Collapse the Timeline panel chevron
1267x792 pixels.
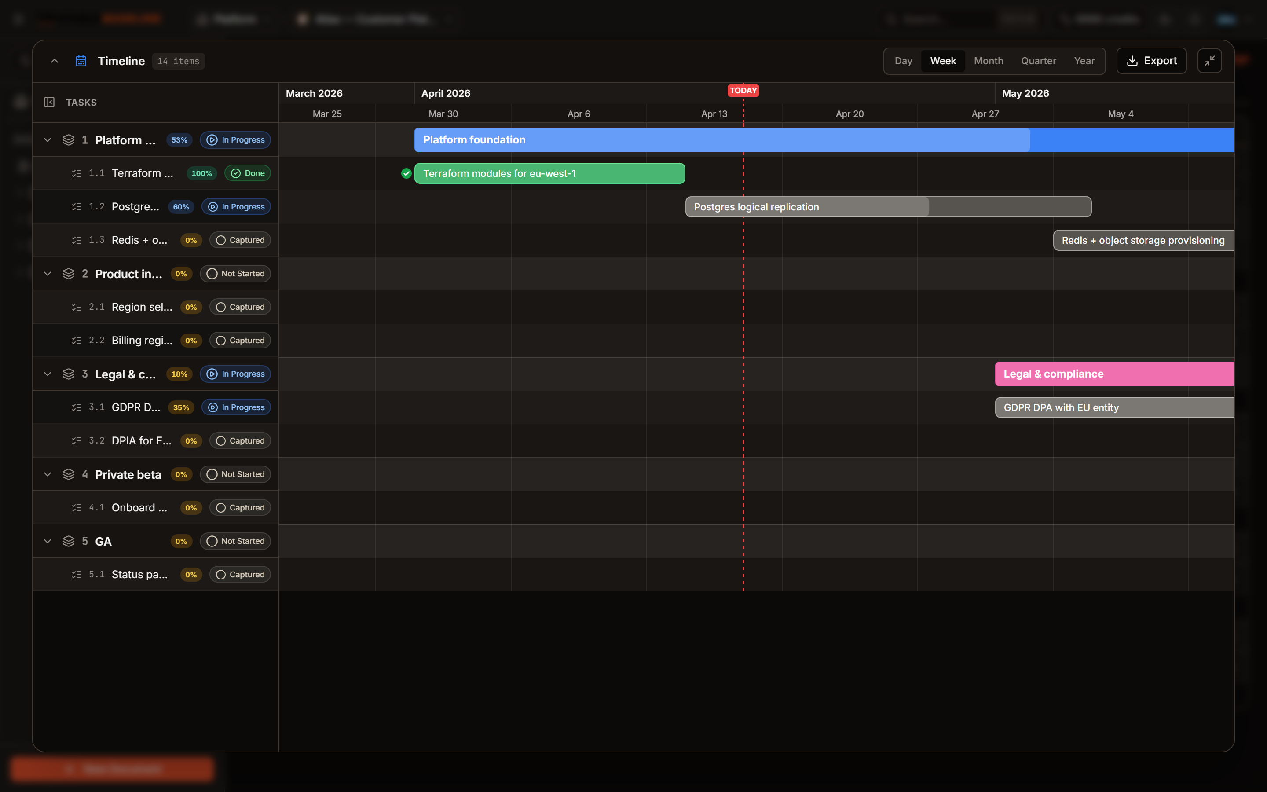tap(55, 61)
